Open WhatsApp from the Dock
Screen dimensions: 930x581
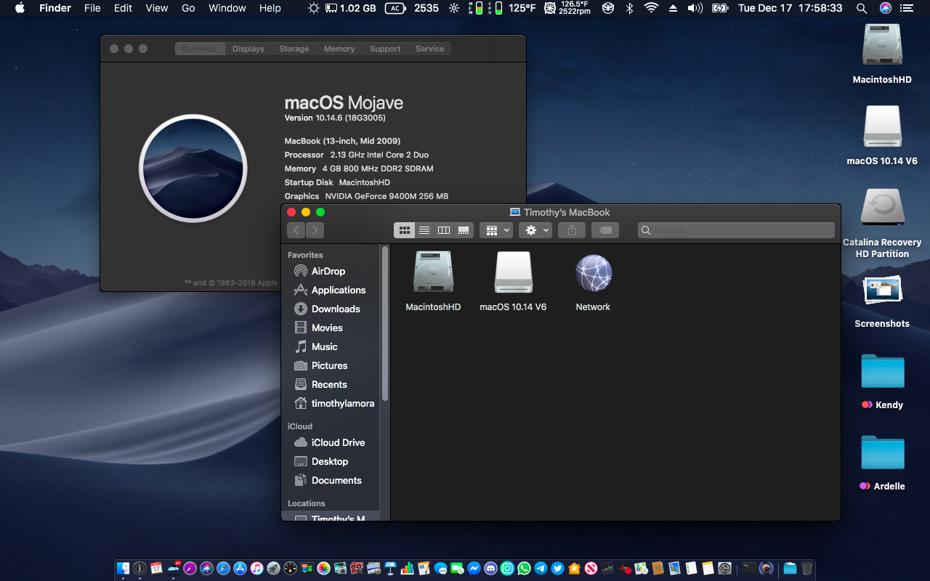pyautogui.click(x=523, y=569)
